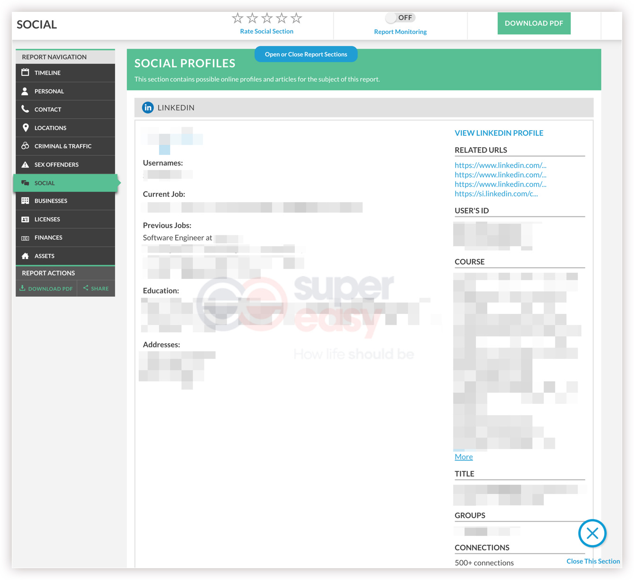Click the Businesses building icon

[x=25, y=201]
